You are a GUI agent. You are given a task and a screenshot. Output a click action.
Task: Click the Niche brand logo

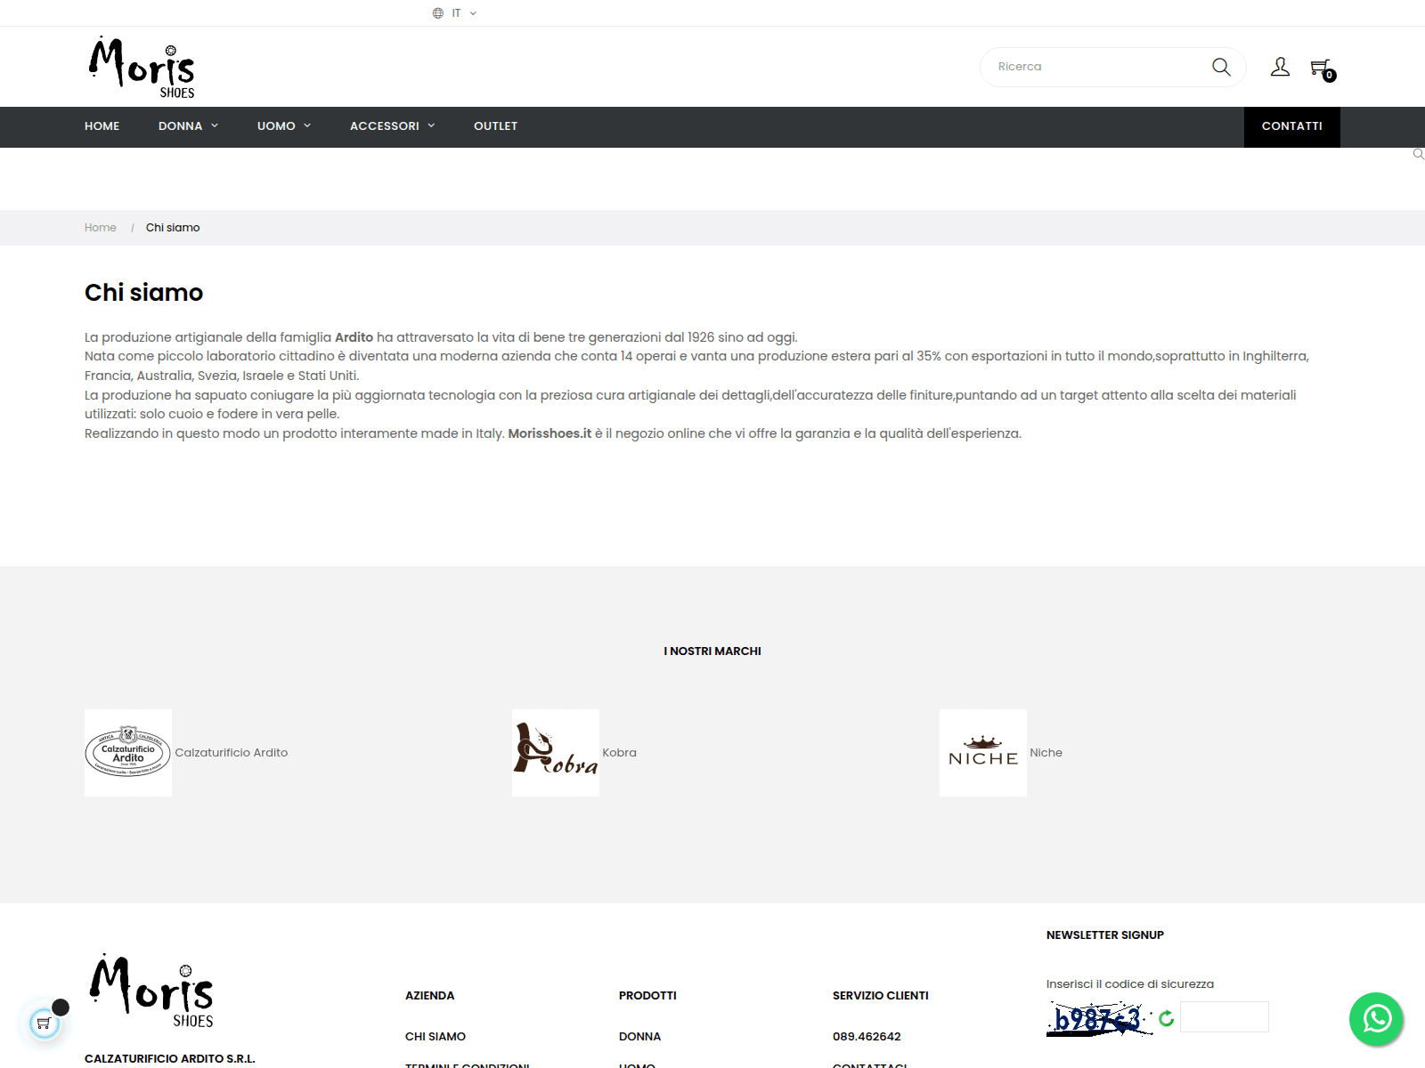click(x=983, y=753)
